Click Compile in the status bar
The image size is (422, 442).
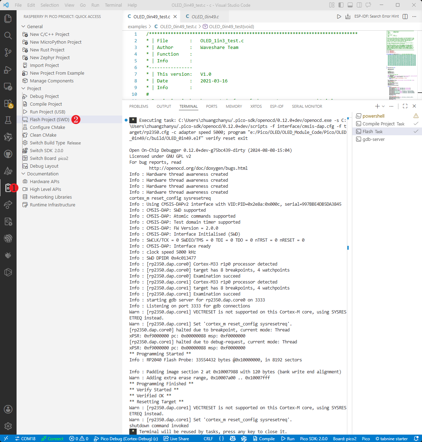(x=264, y=438)
